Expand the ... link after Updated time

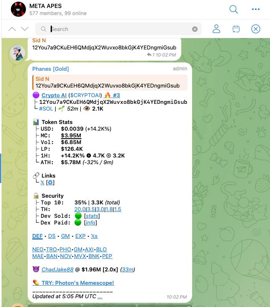(x=100, y=297)
